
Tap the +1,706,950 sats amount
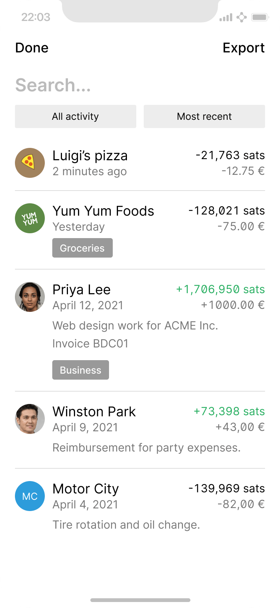pyautogui.click(x=220, y=289)
